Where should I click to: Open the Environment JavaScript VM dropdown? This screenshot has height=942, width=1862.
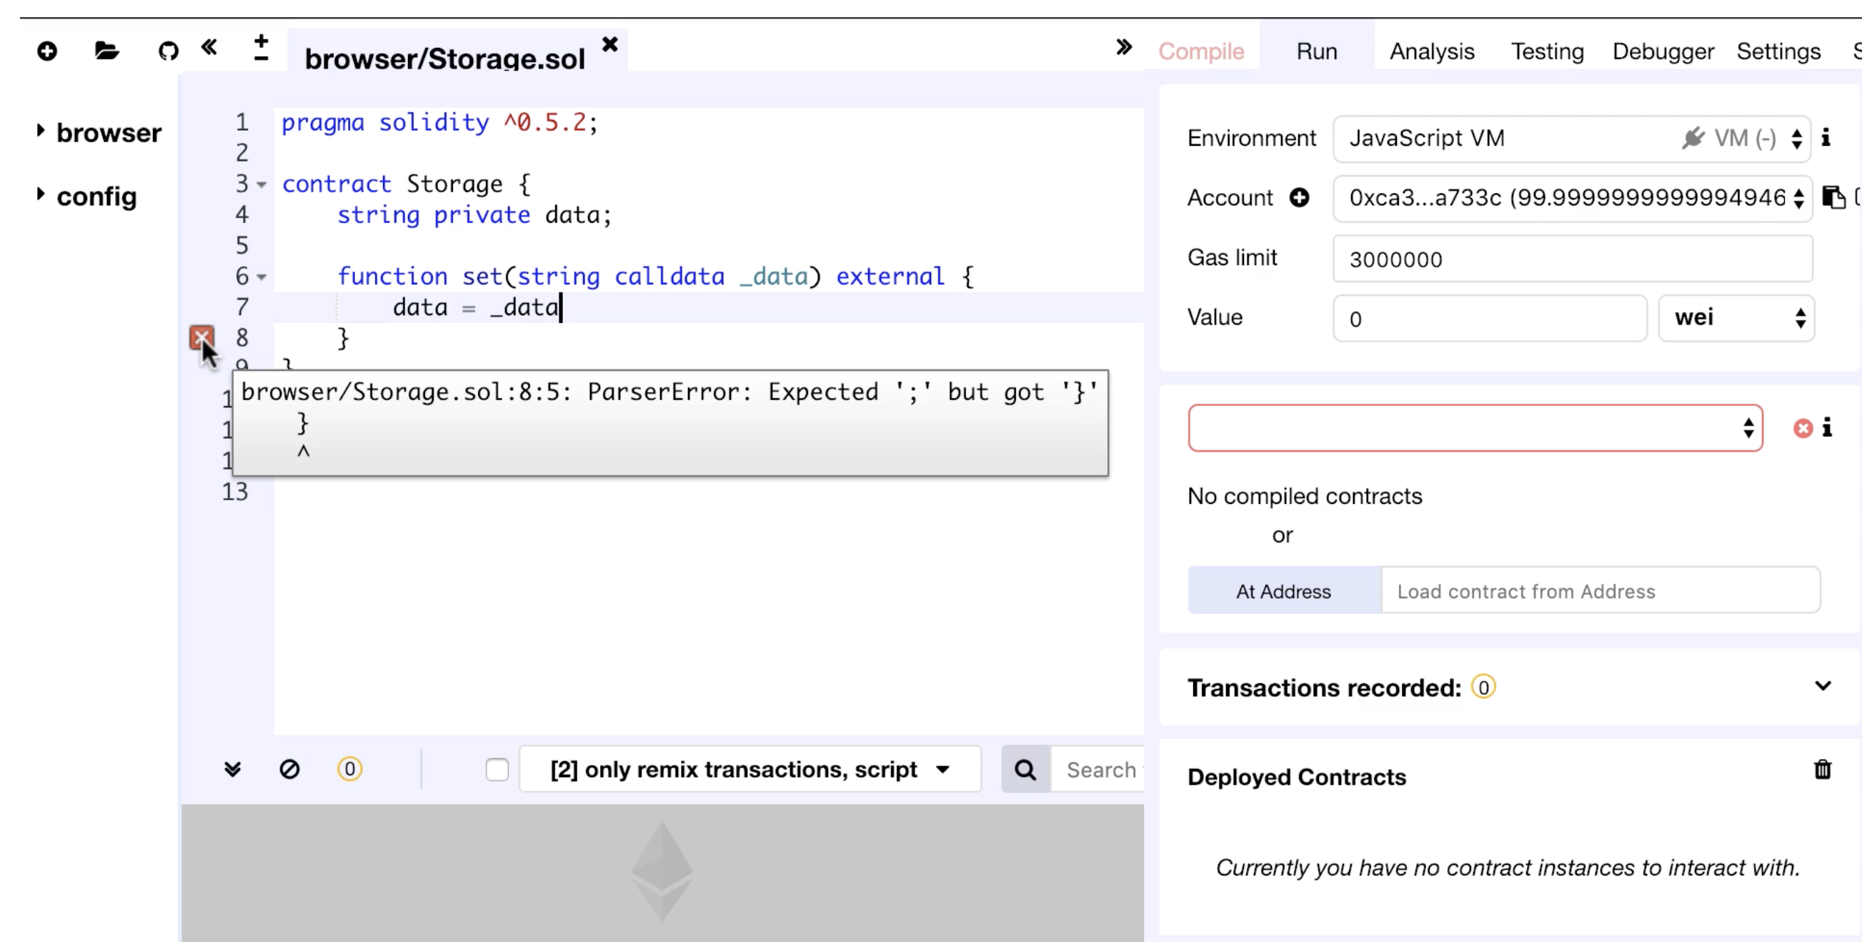pyautogui.click(x=1570, y=138)
